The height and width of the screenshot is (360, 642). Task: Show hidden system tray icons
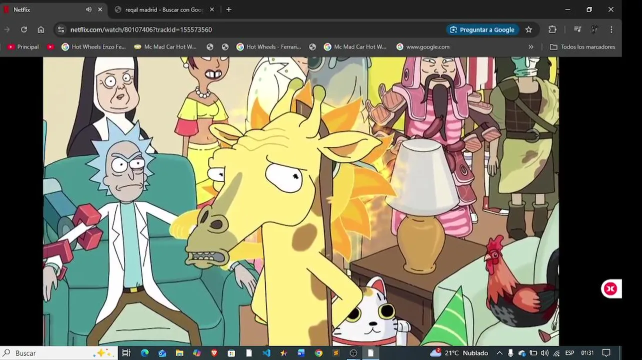(x=499, y=353)
